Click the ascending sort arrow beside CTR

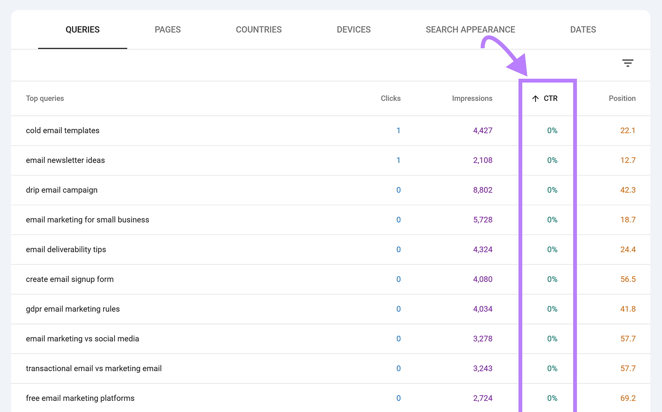click(535, 98)
